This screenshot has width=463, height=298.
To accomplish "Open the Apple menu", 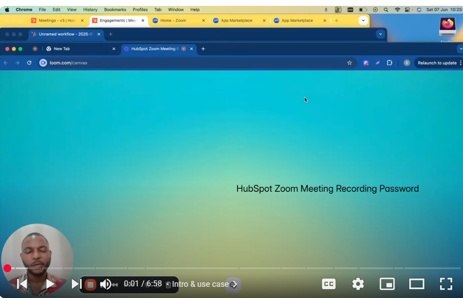I will [x=7, y=9].
